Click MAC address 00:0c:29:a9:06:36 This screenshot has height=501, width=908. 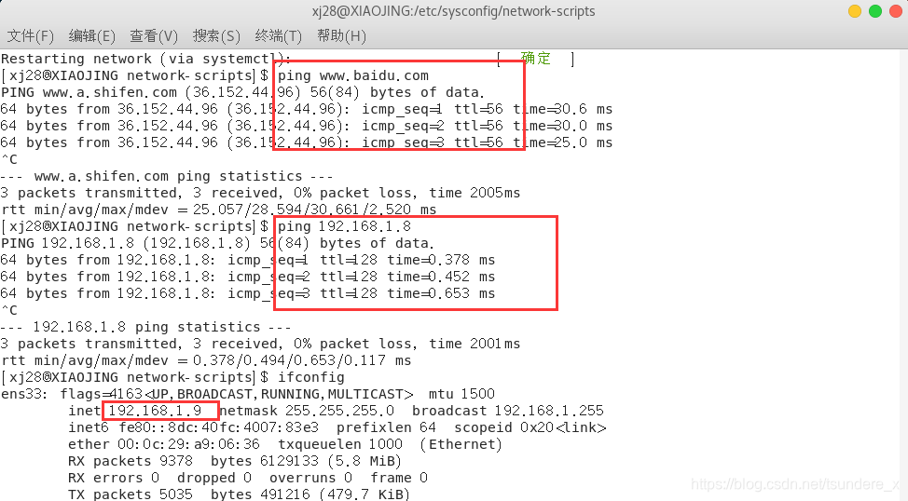point(189,445)
